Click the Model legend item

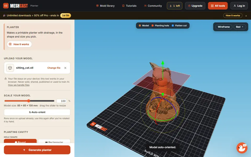(x=144, y=26)
